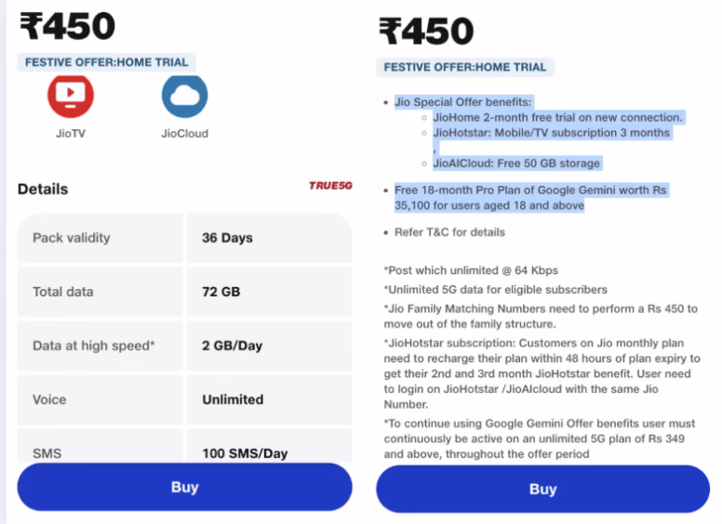Select the Pack validity row label
722x524 pixels.
[x=72, y=238]
